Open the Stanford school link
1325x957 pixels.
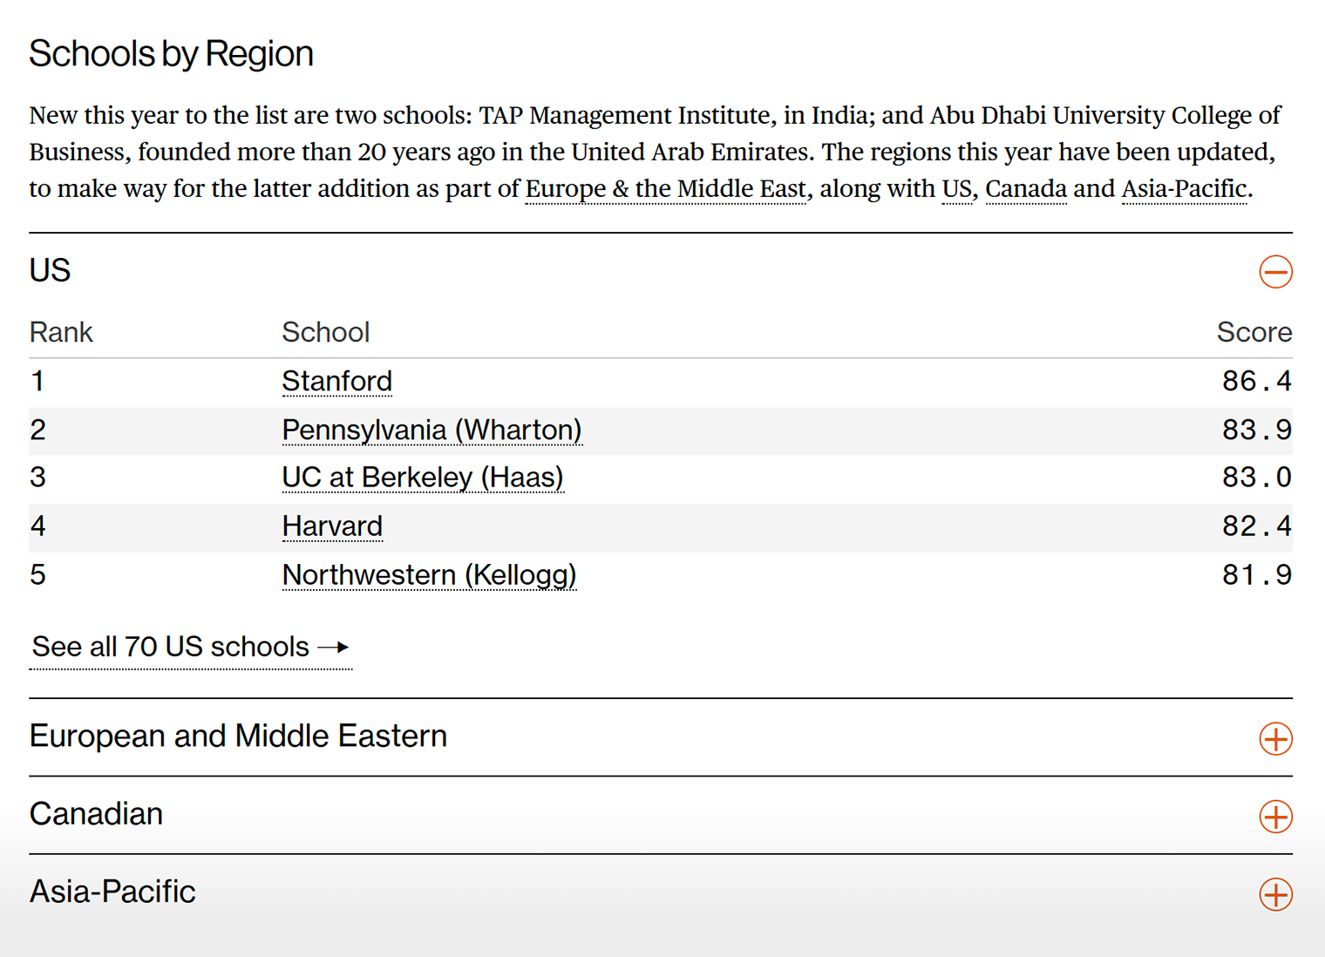pos(336,382)
